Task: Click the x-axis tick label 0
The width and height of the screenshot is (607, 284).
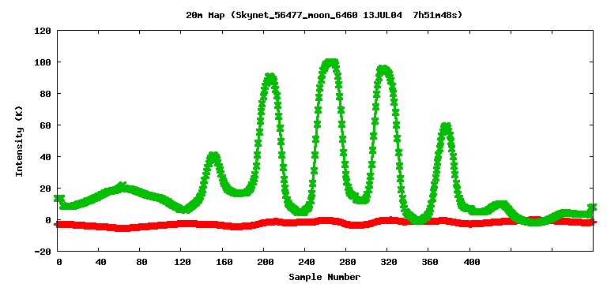Action: [59, 263]
